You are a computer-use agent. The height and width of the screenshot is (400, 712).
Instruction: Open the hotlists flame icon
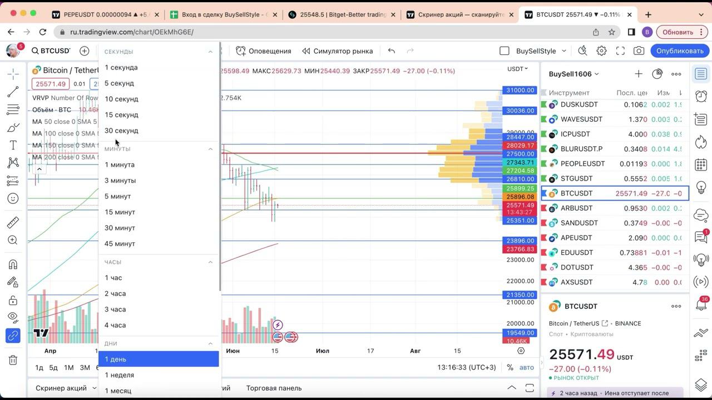pyautogui.click(x=701, y=142)
